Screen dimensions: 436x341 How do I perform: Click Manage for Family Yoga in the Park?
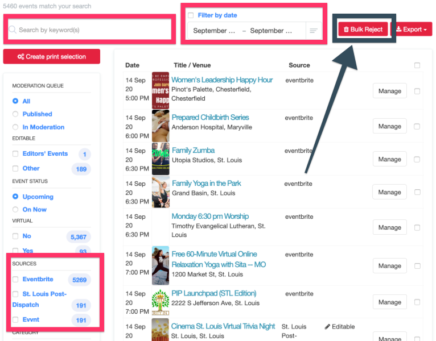coord(389,192)
